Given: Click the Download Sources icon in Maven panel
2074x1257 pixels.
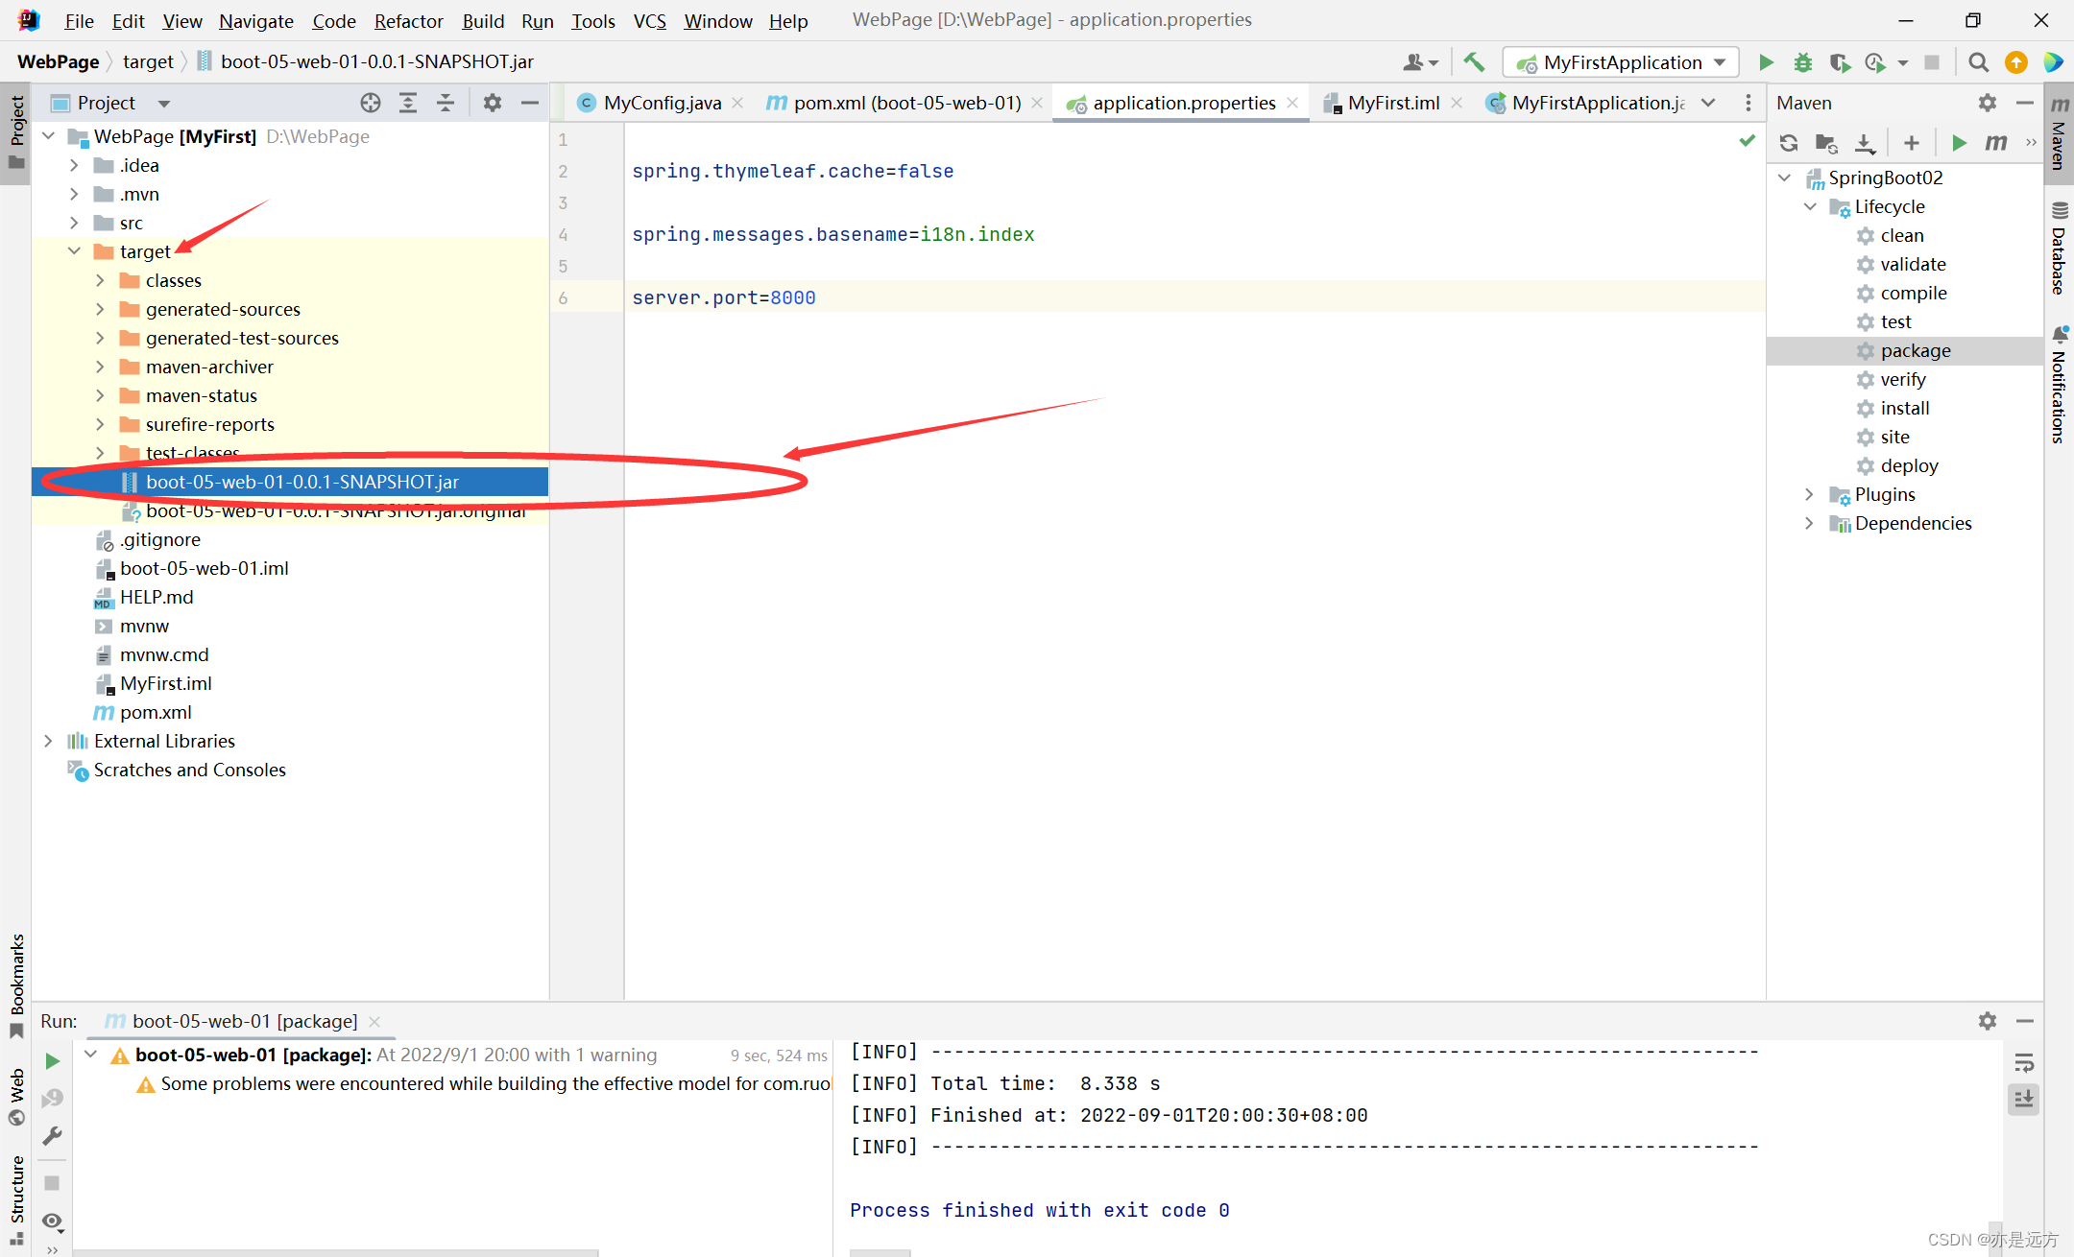Looking at the screenshot, I should [1864, 143].
